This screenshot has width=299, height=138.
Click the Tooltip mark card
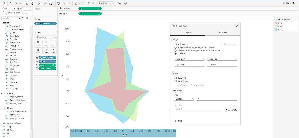[45, 51]
